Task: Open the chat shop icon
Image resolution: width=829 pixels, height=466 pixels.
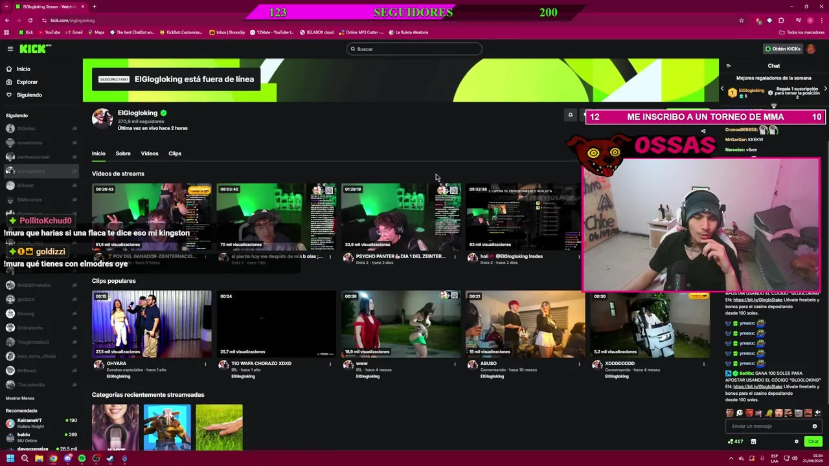Action: pyautogui.click(x=753, y=441)
